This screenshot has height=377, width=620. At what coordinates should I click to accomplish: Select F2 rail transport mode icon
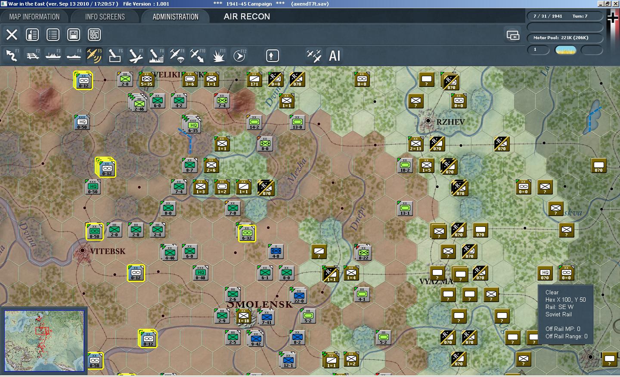33,56
